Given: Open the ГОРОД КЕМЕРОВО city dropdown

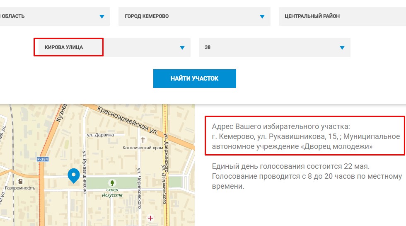Looking at the screenshot, I should (194, 16).
